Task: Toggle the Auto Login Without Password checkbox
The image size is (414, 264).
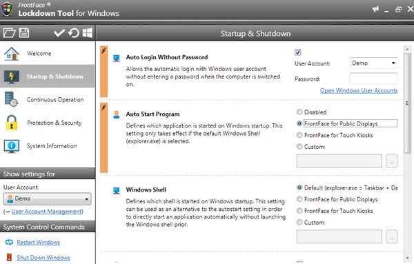Action: tap(298, 52)
